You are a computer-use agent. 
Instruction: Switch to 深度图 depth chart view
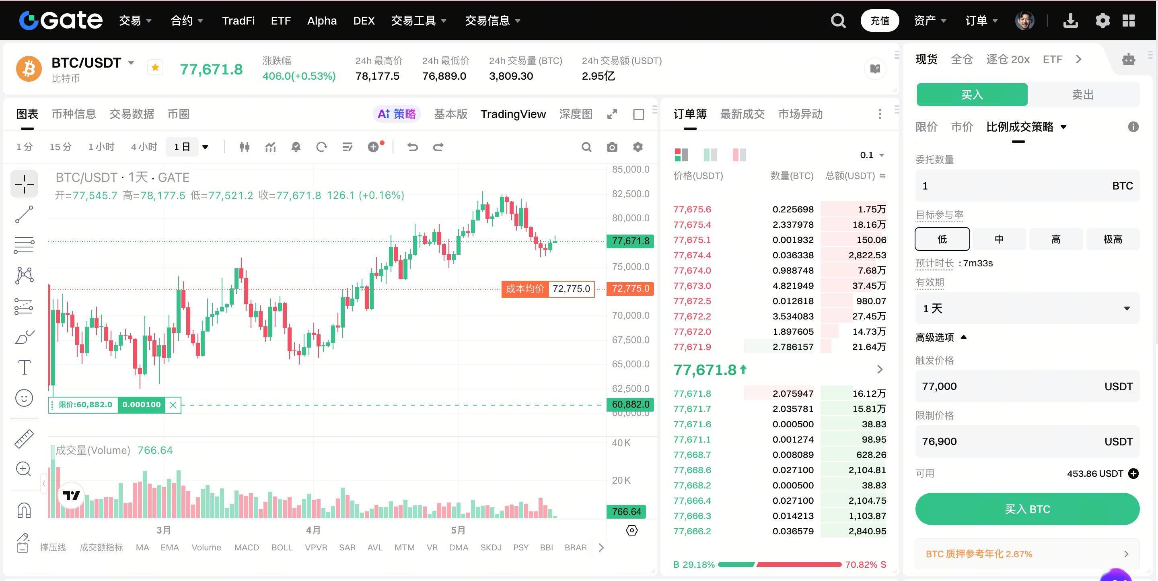point(576,114)
